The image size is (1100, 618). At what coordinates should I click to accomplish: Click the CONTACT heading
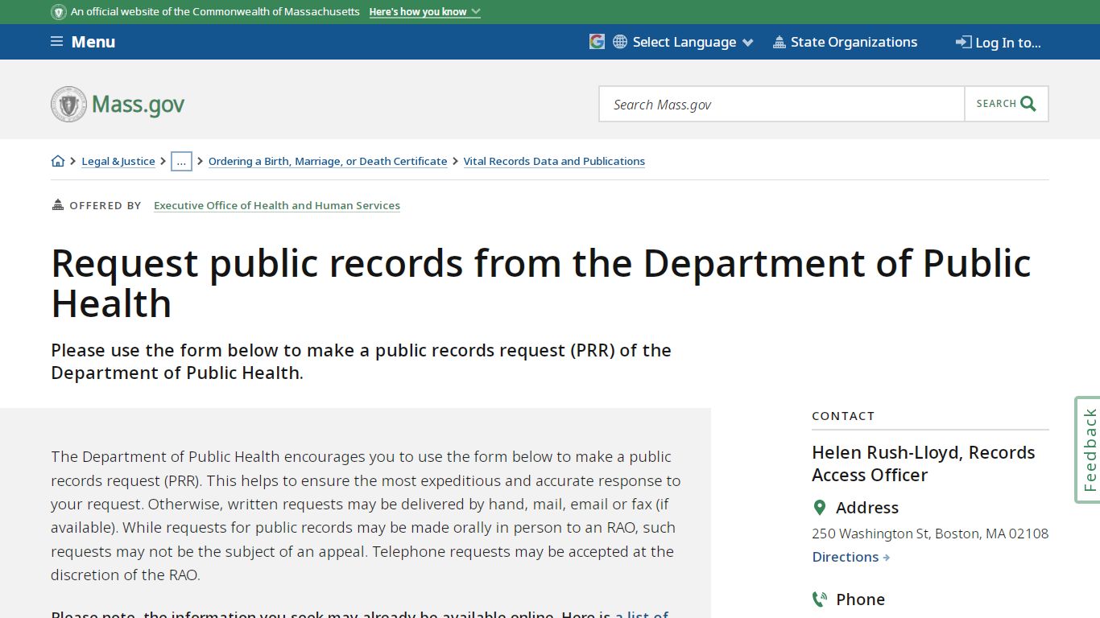[843, 416]
